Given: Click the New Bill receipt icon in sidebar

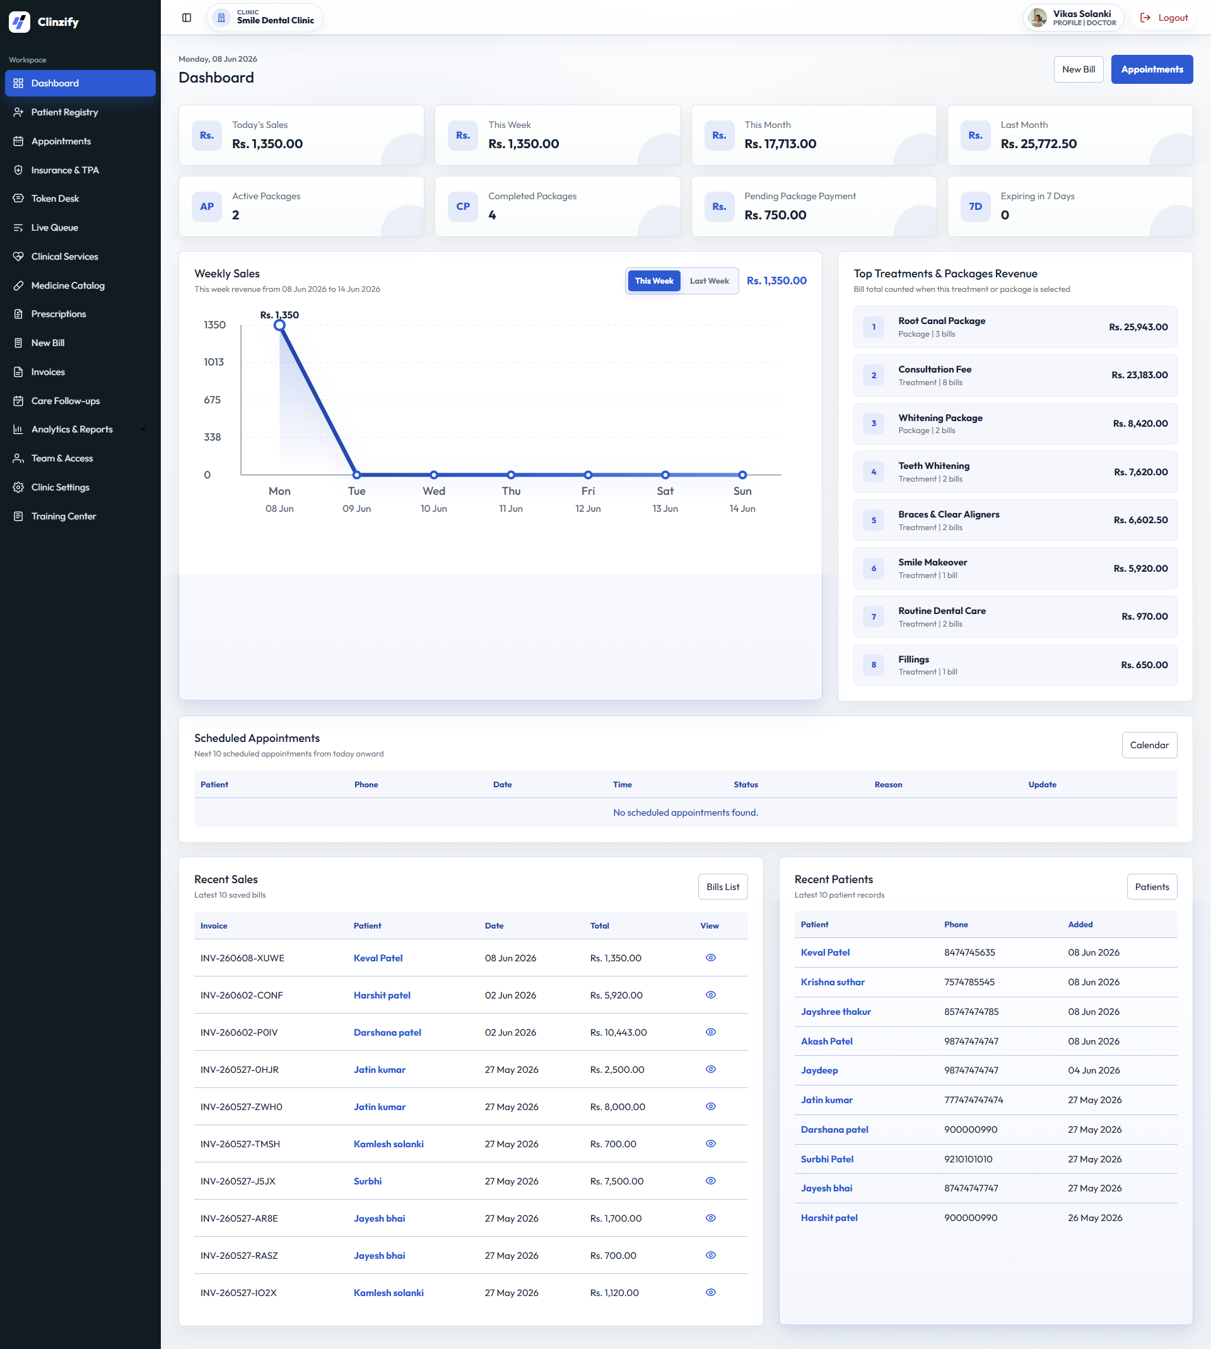Looking at the screenshot, I should click(x=19, y=343).
